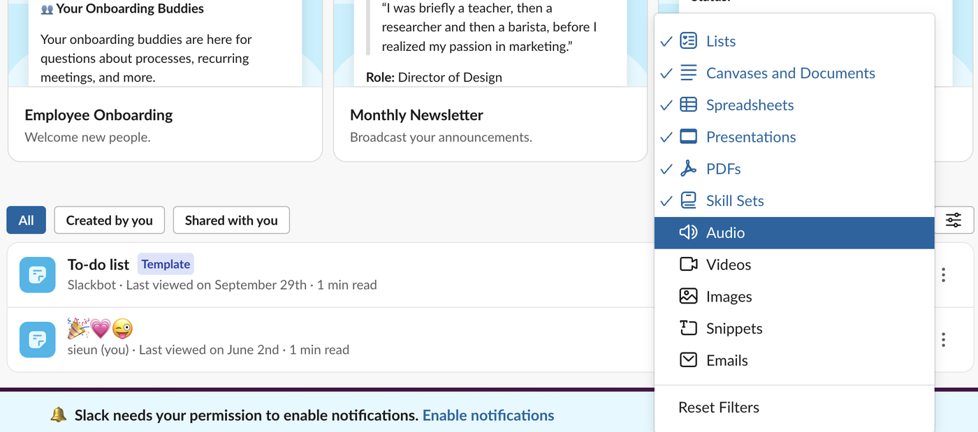This screenshot has height=432, width=978.
Task: Click the To-do list canvas icon
Action: tap(37, 275)
